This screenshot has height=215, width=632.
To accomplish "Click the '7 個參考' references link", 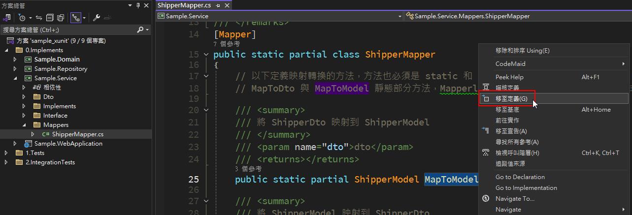I will [x=227, y=44].
